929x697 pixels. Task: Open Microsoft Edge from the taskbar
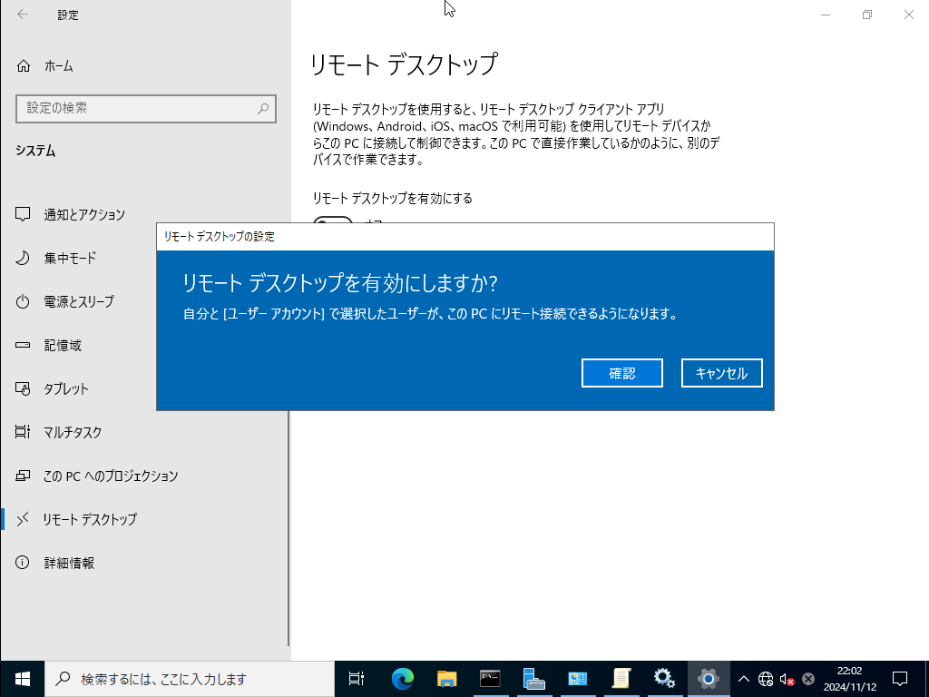pyautogui.click(x=402, y=678)
